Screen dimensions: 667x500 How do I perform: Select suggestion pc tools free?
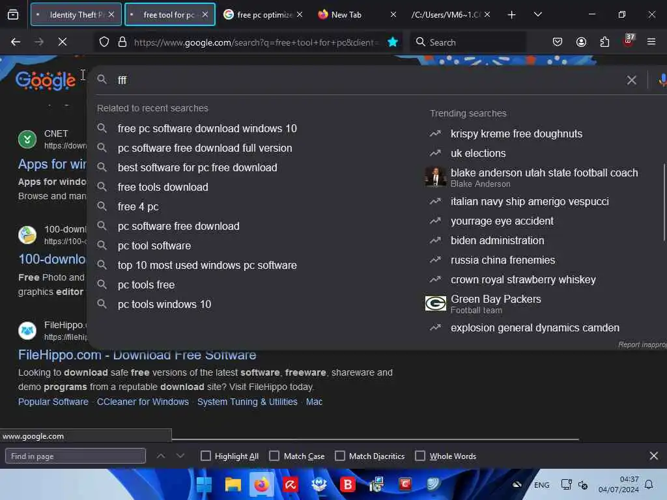point(147,285)
